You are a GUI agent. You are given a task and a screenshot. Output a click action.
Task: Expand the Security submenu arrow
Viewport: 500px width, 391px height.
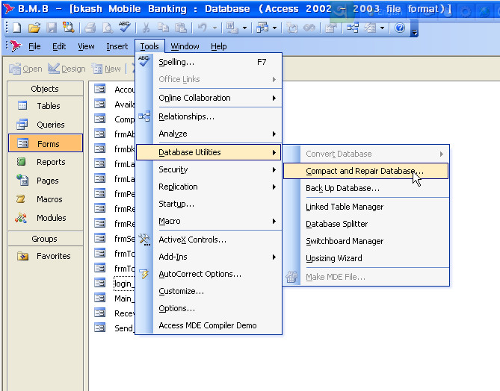(274, 169)
